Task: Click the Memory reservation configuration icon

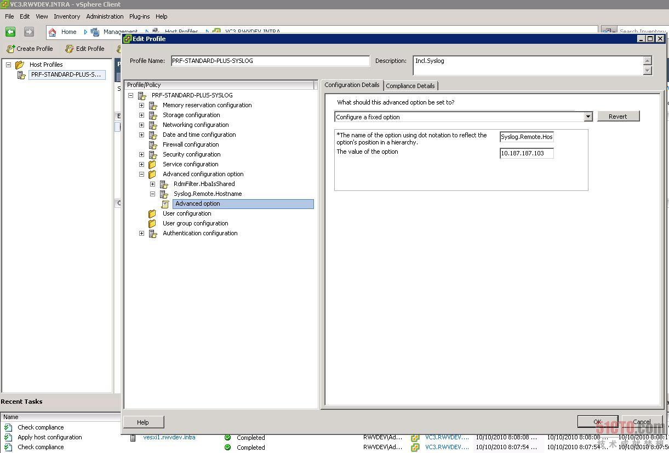Action: click(153, 105)
